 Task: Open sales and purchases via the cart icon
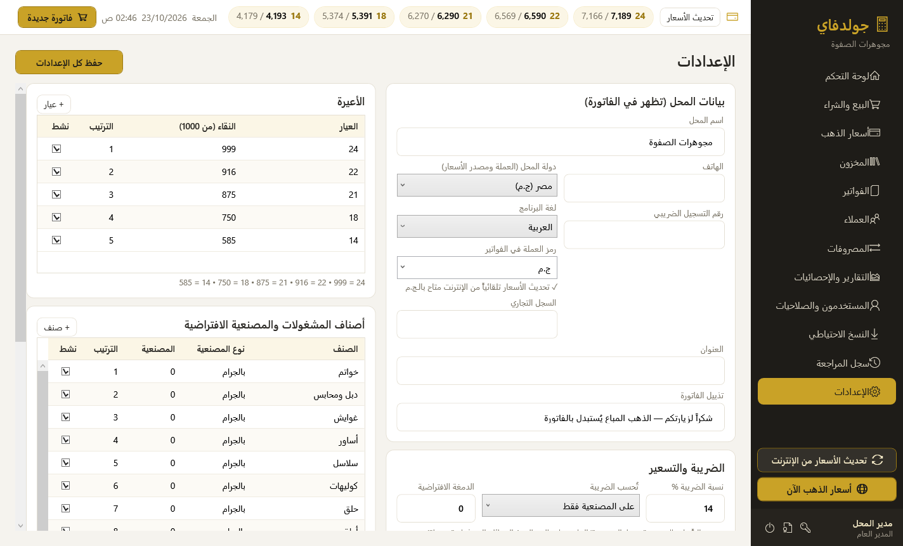tap(874, 105)
